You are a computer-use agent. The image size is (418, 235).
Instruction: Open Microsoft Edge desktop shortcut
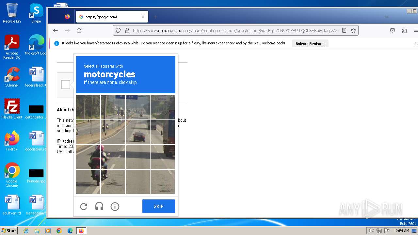(36, 45)
